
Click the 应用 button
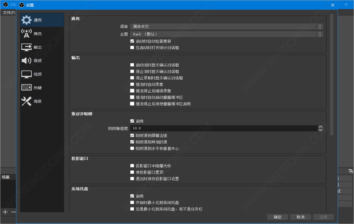tap(323, 217)
